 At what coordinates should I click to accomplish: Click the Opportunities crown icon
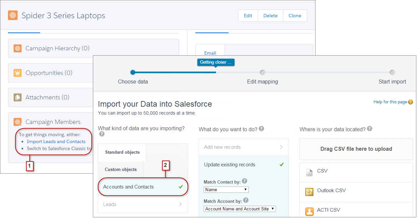[x=18, y=73]
